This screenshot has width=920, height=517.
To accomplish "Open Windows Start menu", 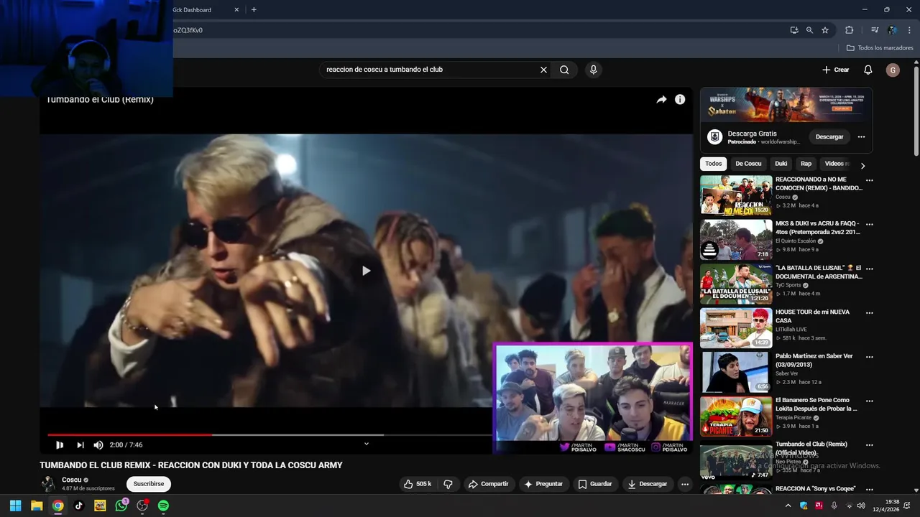I will click(15, 506).
